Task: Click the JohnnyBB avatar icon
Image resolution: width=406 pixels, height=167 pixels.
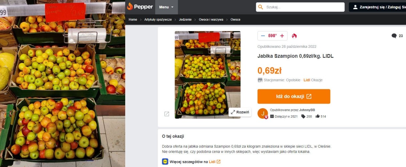Action: pyautogui.click(x=263, y=113)
